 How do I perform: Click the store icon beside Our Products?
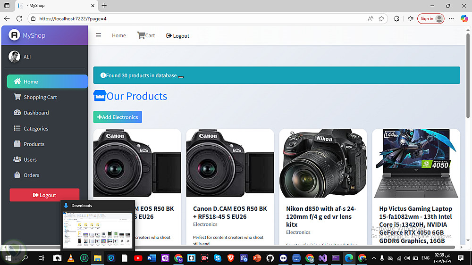pos(100,96)
